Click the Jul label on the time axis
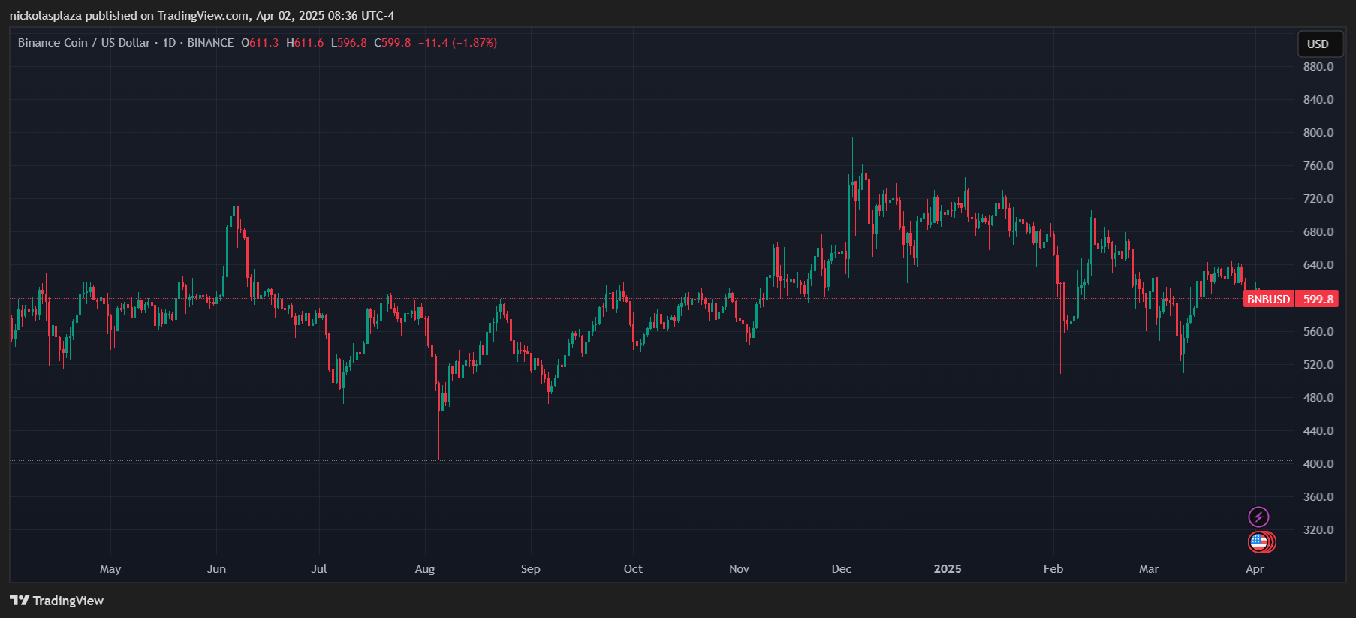Image resolution: width=1356 pixels, height=618 pixels. [319, 569]
